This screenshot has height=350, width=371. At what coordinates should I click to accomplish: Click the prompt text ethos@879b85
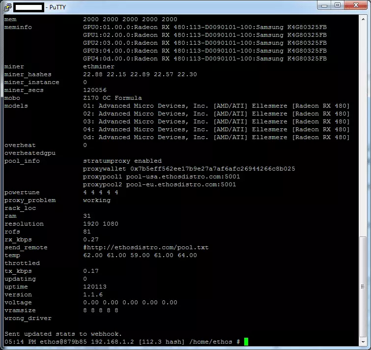point(63,342)
